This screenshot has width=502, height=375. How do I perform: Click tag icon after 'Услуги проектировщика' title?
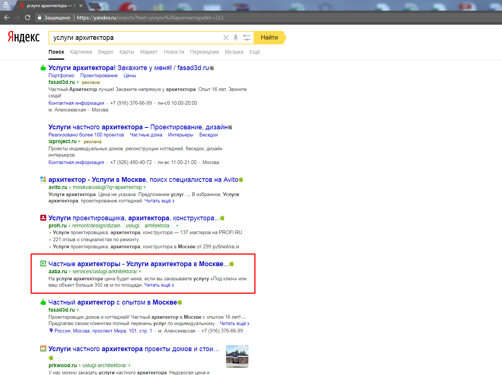(x=222, y=218)
